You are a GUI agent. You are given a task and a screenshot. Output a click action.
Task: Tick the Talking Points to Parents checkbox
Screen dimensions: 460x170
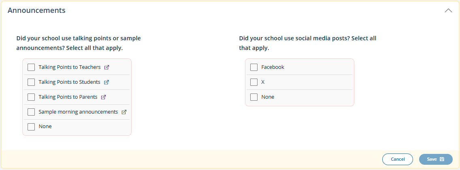pos(31,97)
